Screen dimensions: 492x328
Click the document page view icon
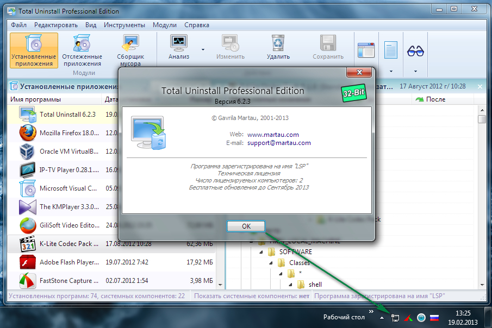(x=391, y=50)
